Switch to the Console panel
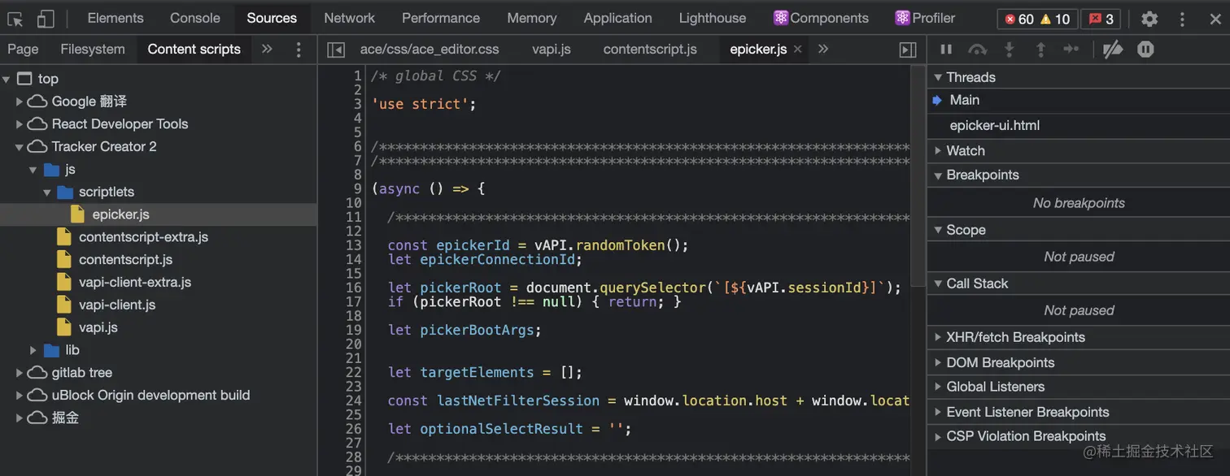The height and width of the screenshot is (476, 1230). 195,18
